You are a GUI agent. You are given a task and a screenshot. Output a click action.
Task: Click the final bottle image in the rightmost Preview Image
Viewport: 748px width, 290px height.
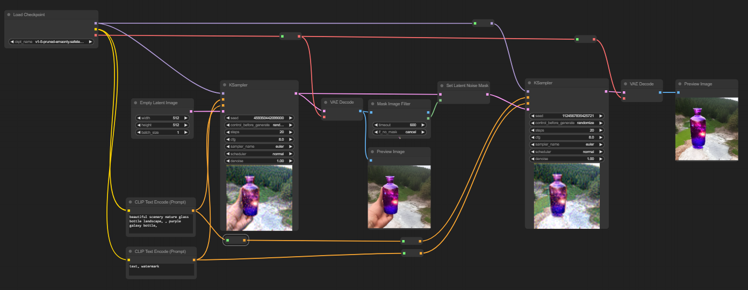(x=707, y=129)
